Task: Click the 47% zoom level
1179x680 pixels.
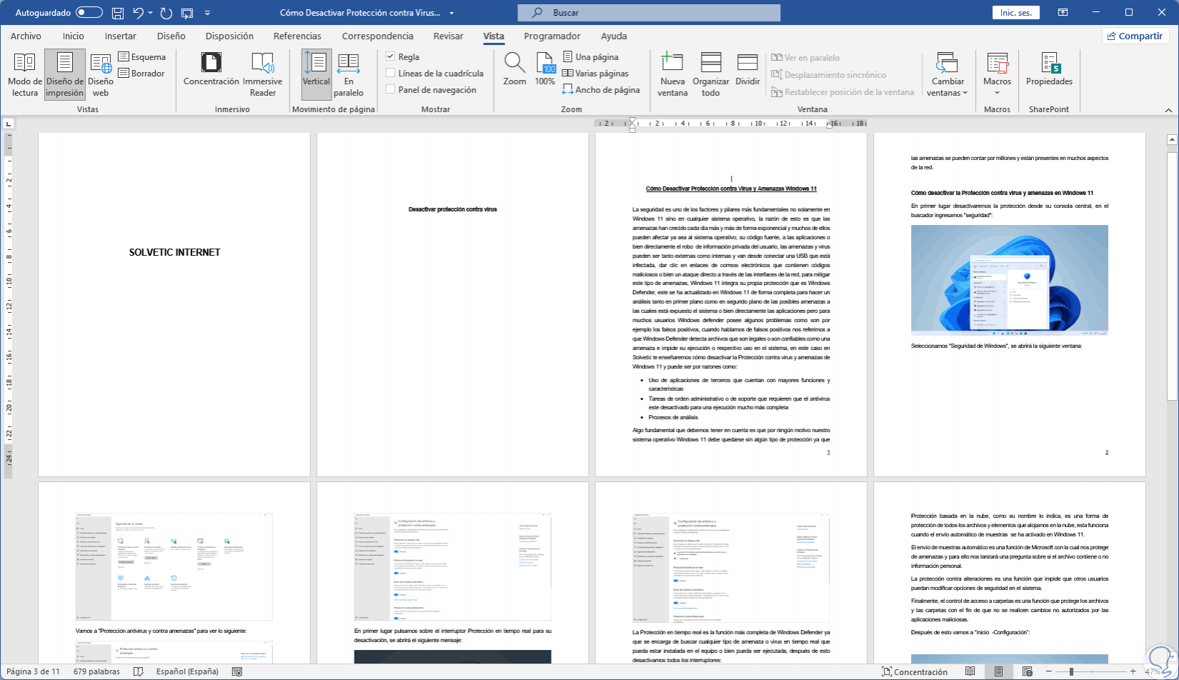Action: tap(1153, 671)
